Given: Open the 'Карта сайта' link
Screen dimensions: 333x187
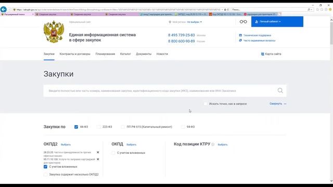Looking at the screenshot, I should [x=271, y=54].
